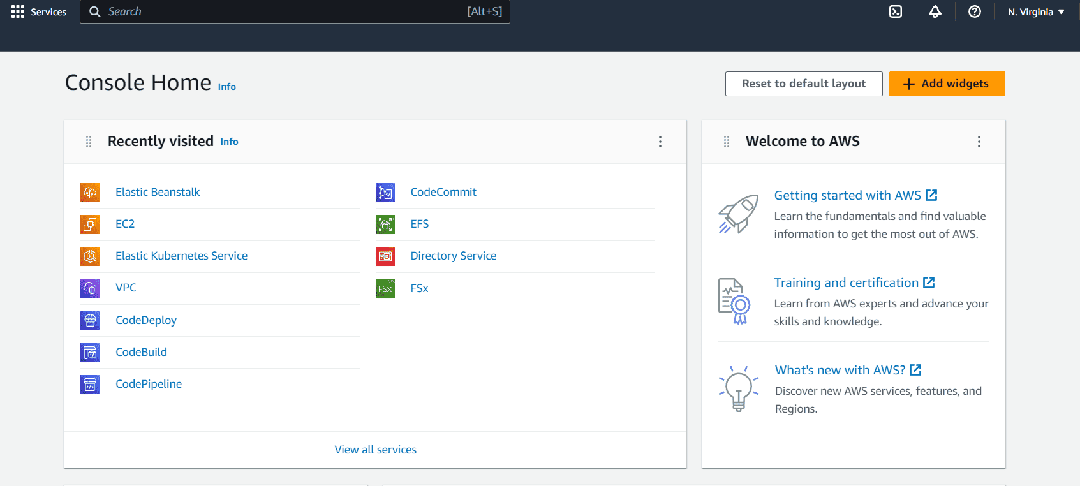Open the Getting started with AWS link
The image size is (1080, 486).
(x=848, y=195)
